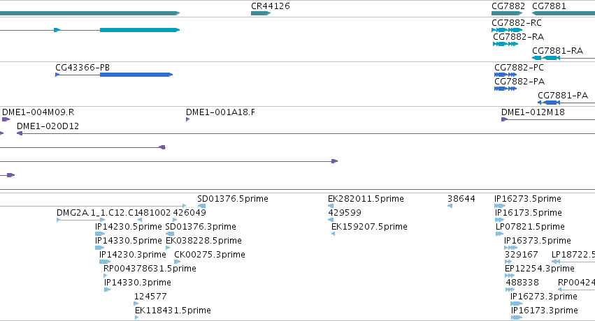Select the IP16273.5prime EST glyph
595x321 pixels.
click(500, 206)
